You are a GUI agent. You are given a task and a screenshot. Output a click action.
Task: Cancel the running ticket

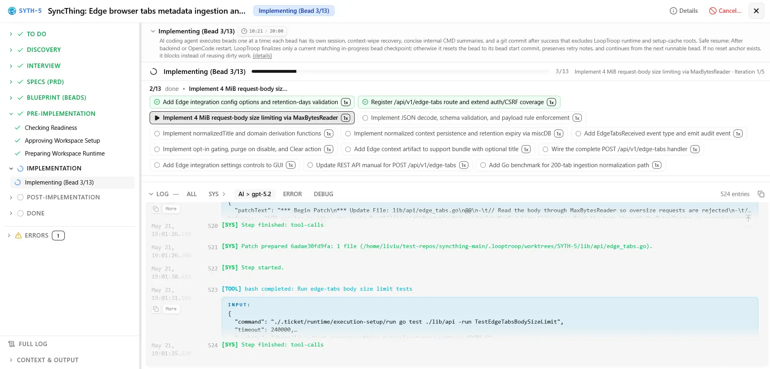click(725, 11)
